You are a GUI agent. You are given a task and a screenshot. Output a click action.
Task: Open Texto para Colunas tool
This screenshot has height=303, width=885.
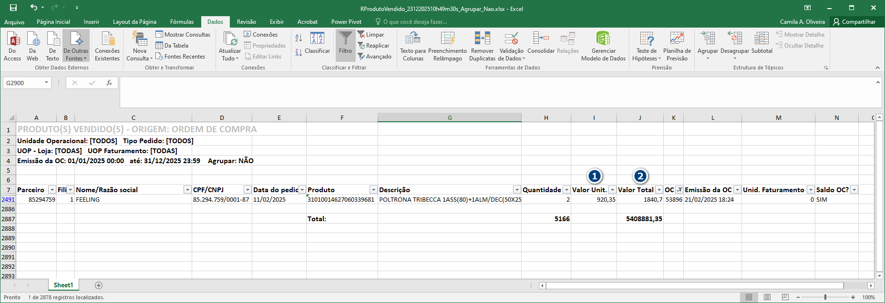(412, 39)
